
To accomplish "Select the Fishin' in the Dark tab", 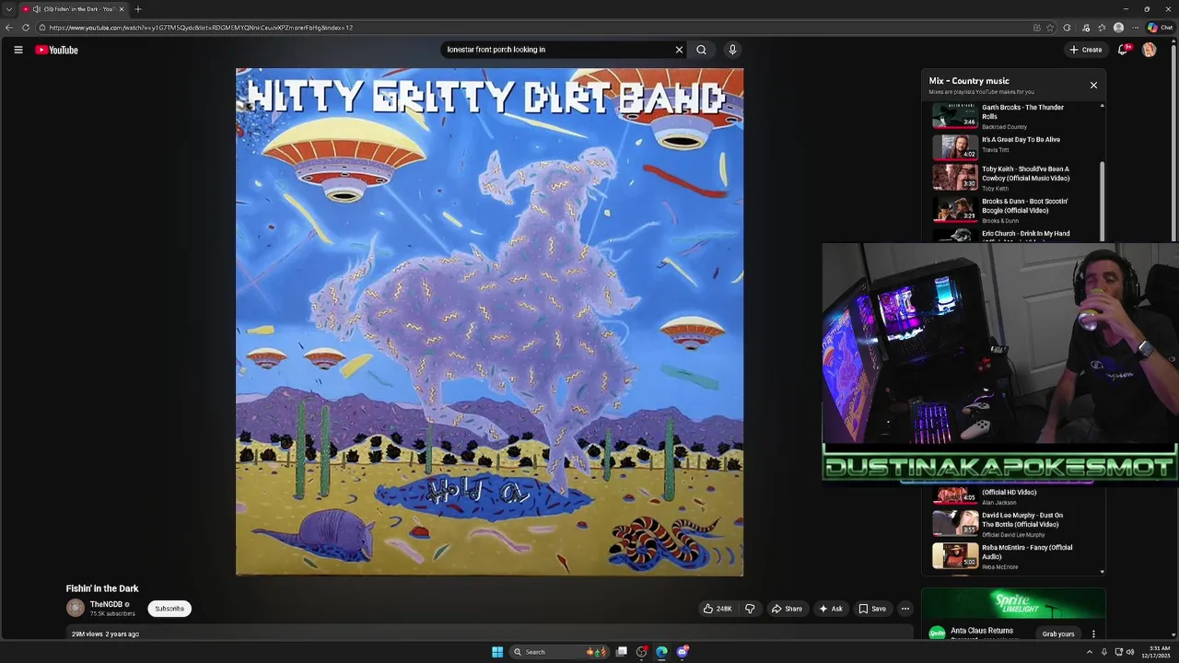I will (x=74, y=9).
